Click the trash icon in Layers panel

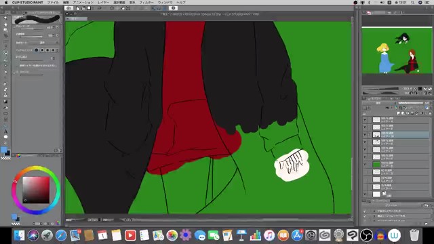coord(429,113)
